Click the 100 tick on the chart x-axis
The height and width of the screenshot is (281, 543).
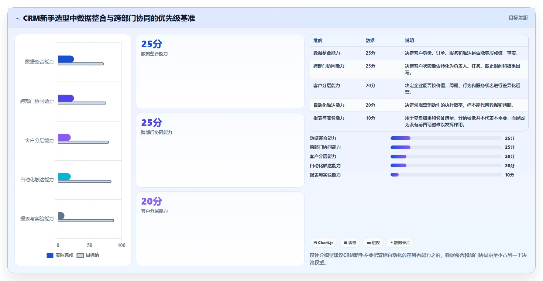121,245
